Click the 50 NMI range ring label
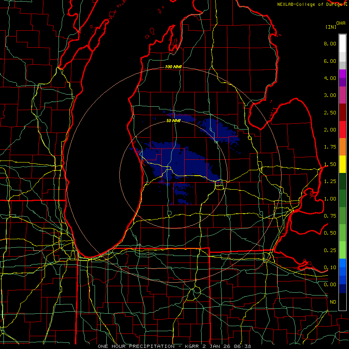The width and height of the screenshot is (349, 349). (x=173, y=121)
